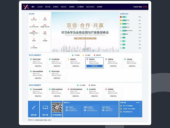Click 详情及导出 button in WIP数据 card
This screenshot has height=128, width=170.
point(113,96)
